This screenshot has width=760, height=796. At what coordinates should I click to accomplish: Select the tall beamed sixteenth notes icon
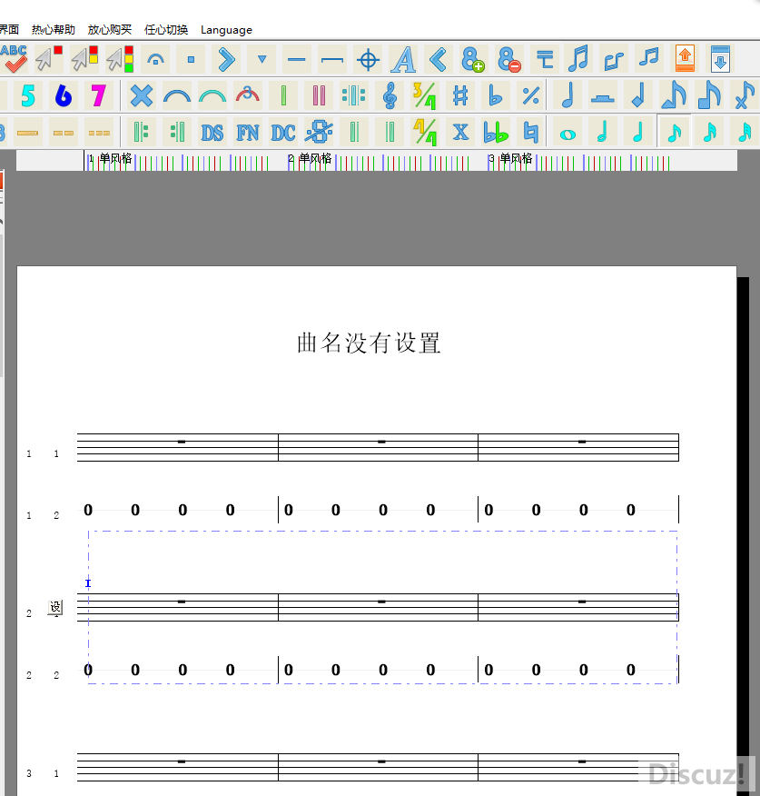(x=578, y=59)
